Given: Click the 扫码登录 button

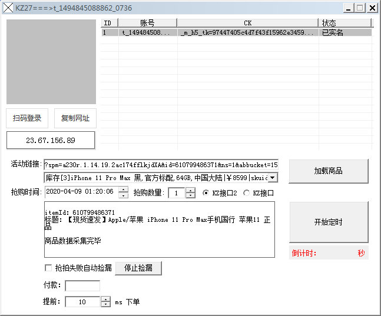Looking at the screenshot, I should [x=27, y=118].
